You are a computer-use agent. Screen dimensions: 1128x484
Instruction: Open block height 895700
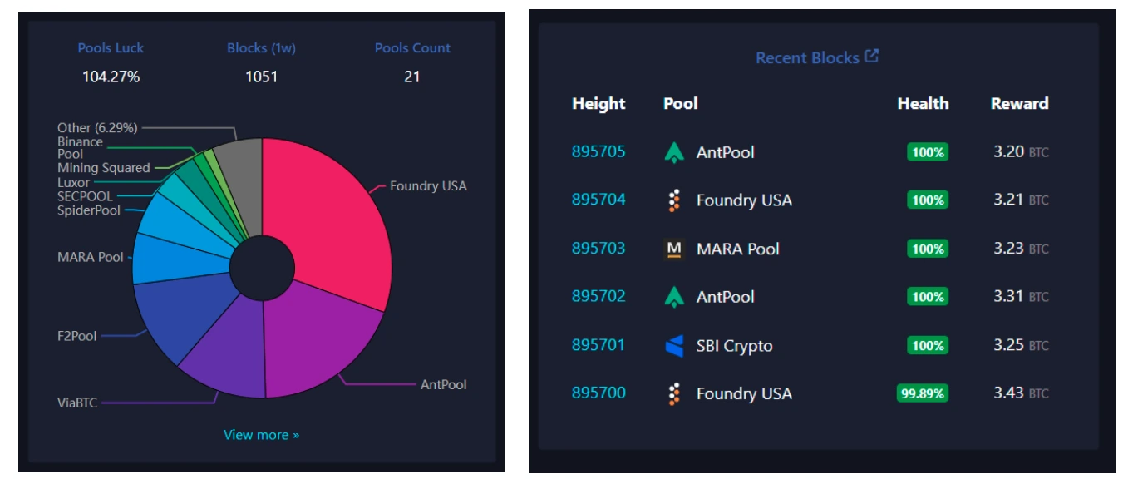tap(598, 393)
